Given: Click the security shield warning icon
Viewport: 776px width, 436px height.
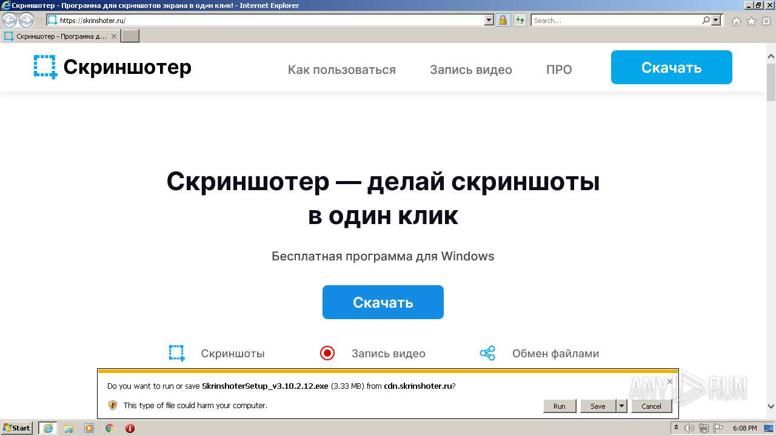Looking at the screenshot, I should (x=112, y=405).
